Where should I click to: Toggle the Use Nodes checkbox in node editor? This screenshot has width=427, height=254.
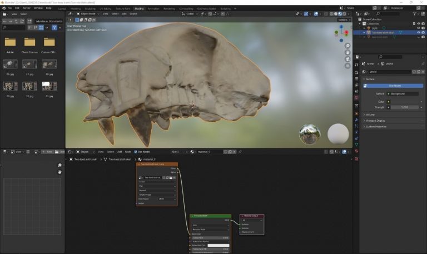click(135, 152)
